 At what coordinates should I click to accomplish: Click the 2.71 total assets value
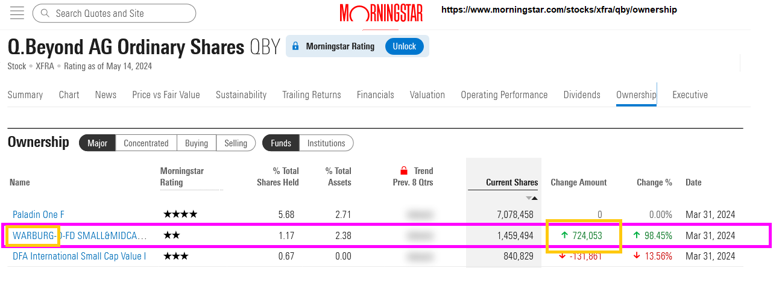[x=342, y=214]
